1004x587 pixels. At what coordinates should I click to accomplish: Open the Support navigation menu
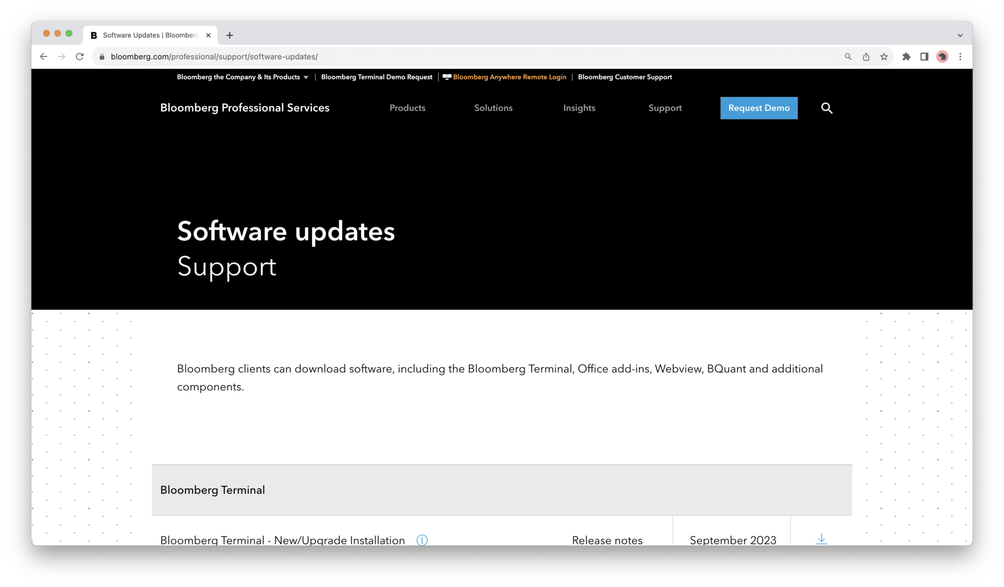[x=665, y=108]
